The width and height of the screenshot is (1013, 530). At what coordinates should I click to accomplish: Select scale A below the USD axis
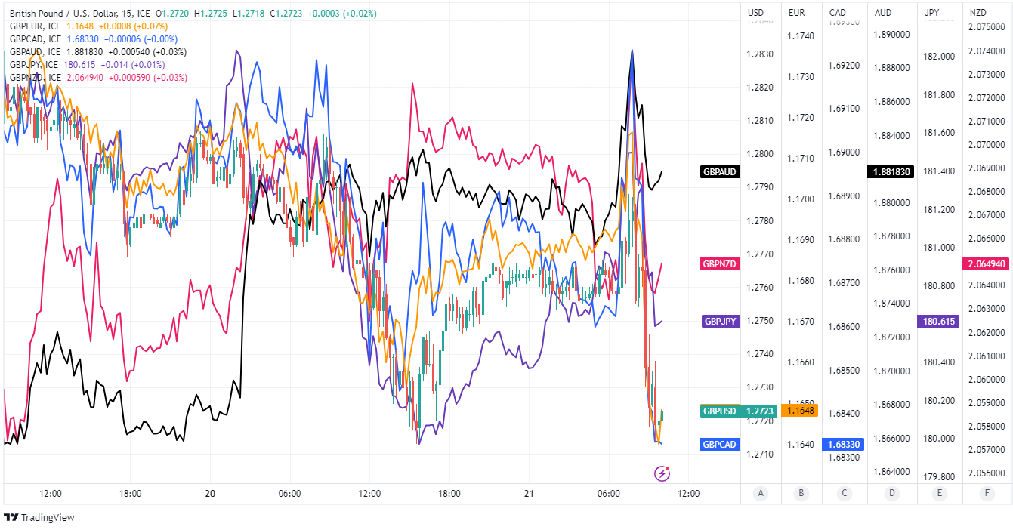[x=761, y=493]
